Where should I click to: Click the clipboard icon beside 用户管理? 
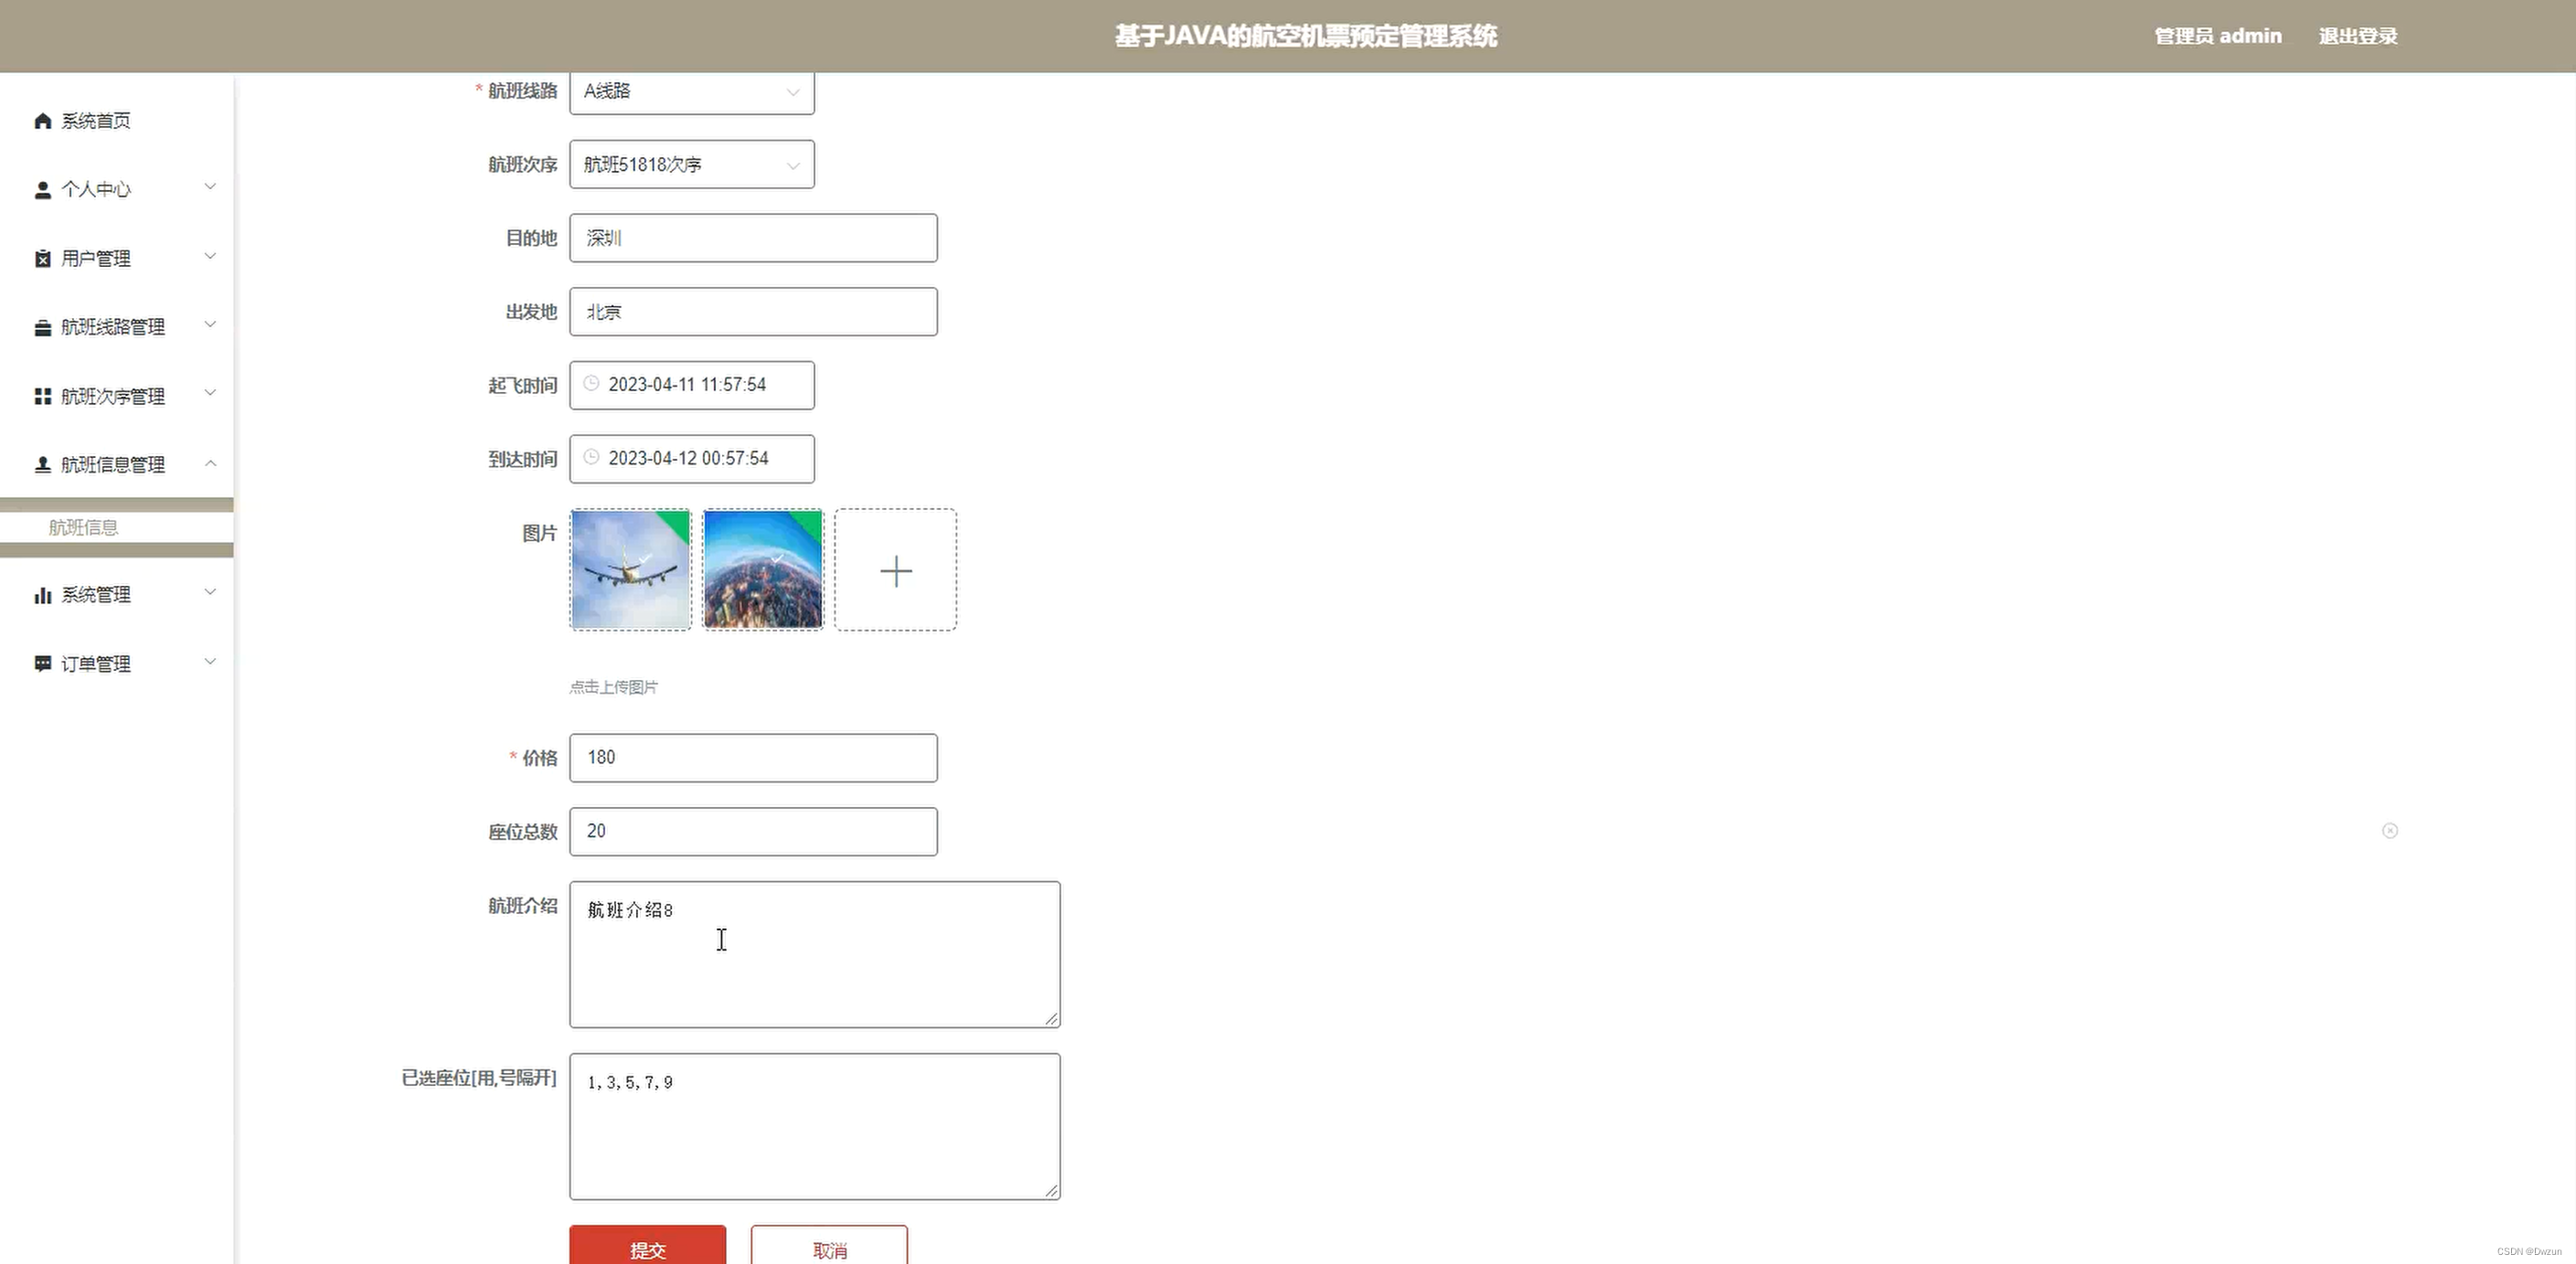pyautogui.click(x=42, y=259)
